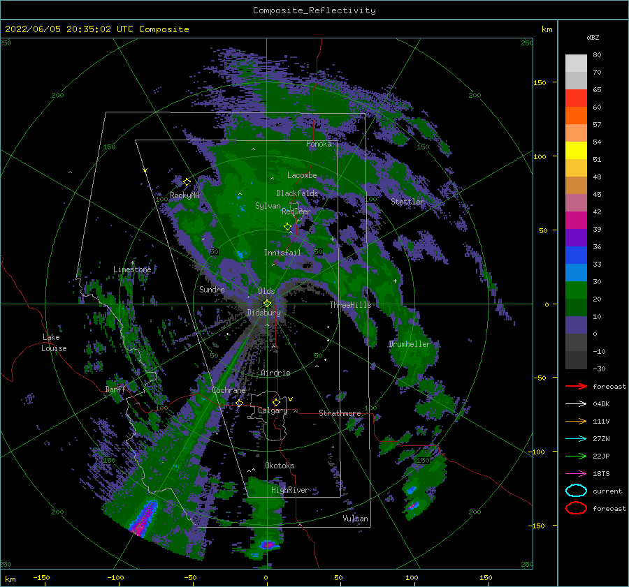
Task: Click the km unit label at top right
Action: [547, 29]
